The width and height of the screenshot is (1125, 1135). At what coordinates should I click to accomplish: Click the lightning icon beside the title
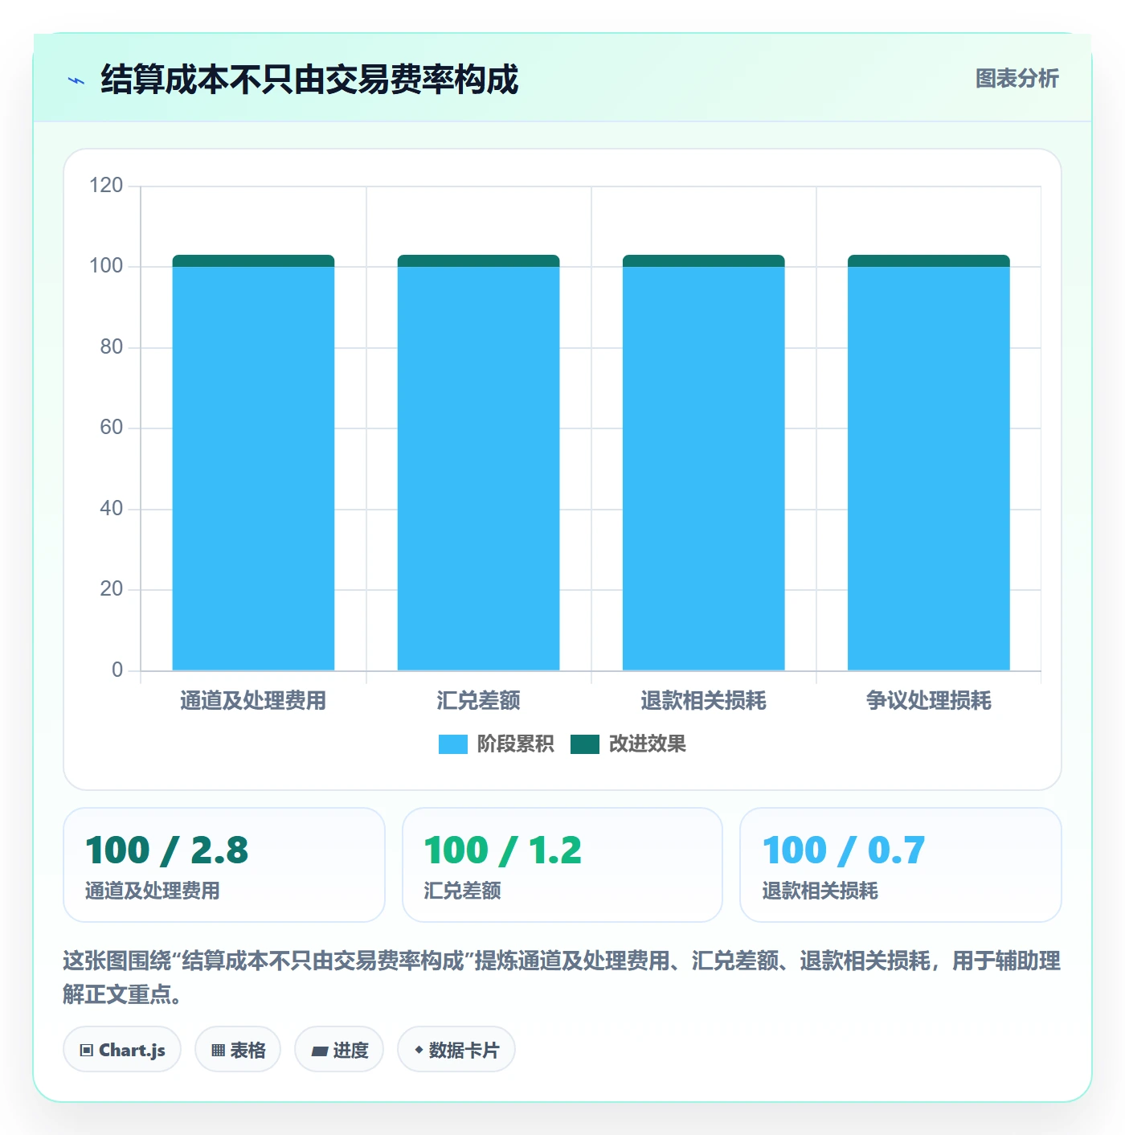pyautogui.click(x=76, y=80)
